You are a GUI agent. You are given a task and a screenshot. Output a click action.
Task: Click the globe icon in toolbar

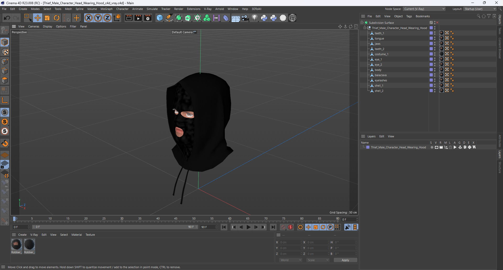pos(292,18)
